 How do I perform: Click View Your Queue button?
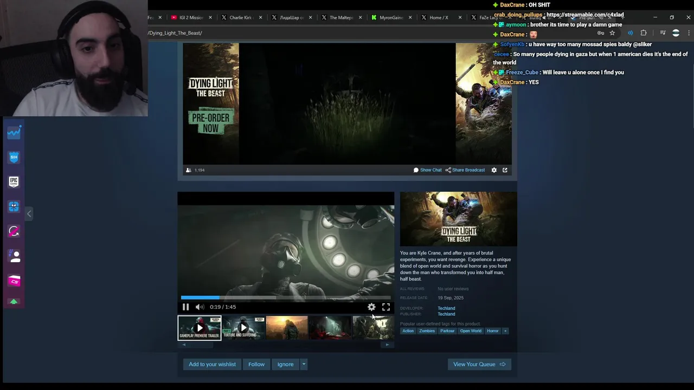point(479,365)
